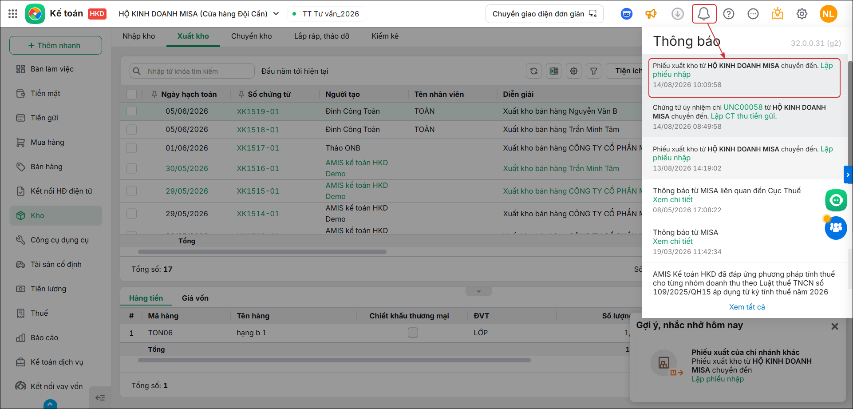Pin the Ngày hạch toán column
Viewport: 853px width, 409px height.
[x=154, y=94]
